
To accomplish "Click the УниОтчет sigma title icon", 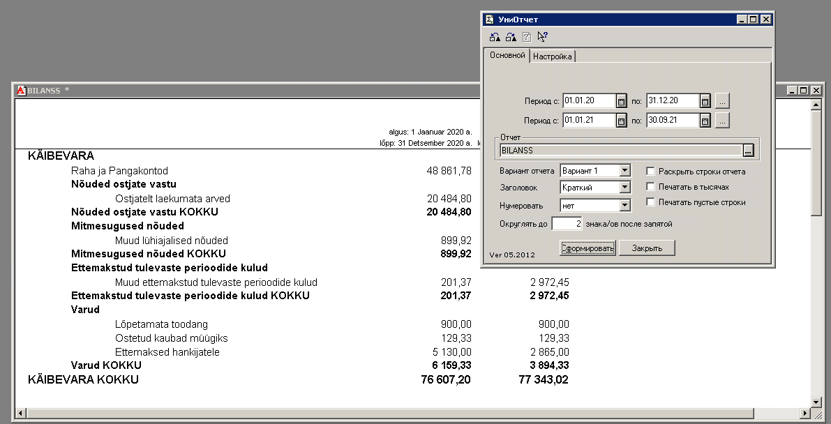I will 490,20.
